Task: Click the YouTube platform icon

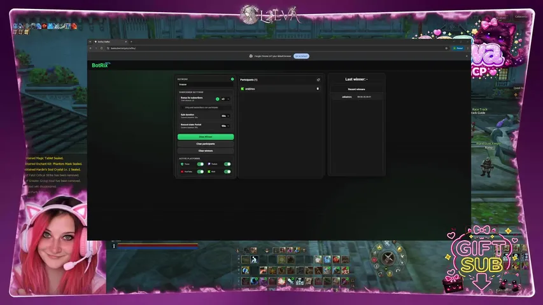Action: tap(182, 172)
